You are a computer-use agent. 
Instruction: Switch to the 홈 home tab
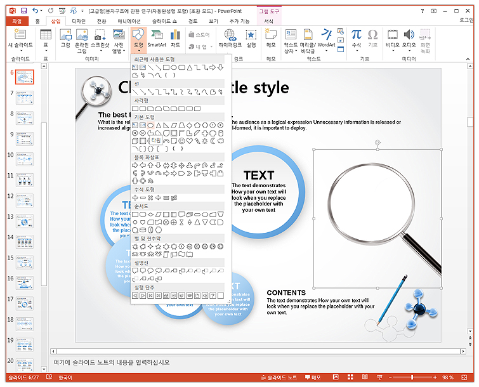click(37, 21)
